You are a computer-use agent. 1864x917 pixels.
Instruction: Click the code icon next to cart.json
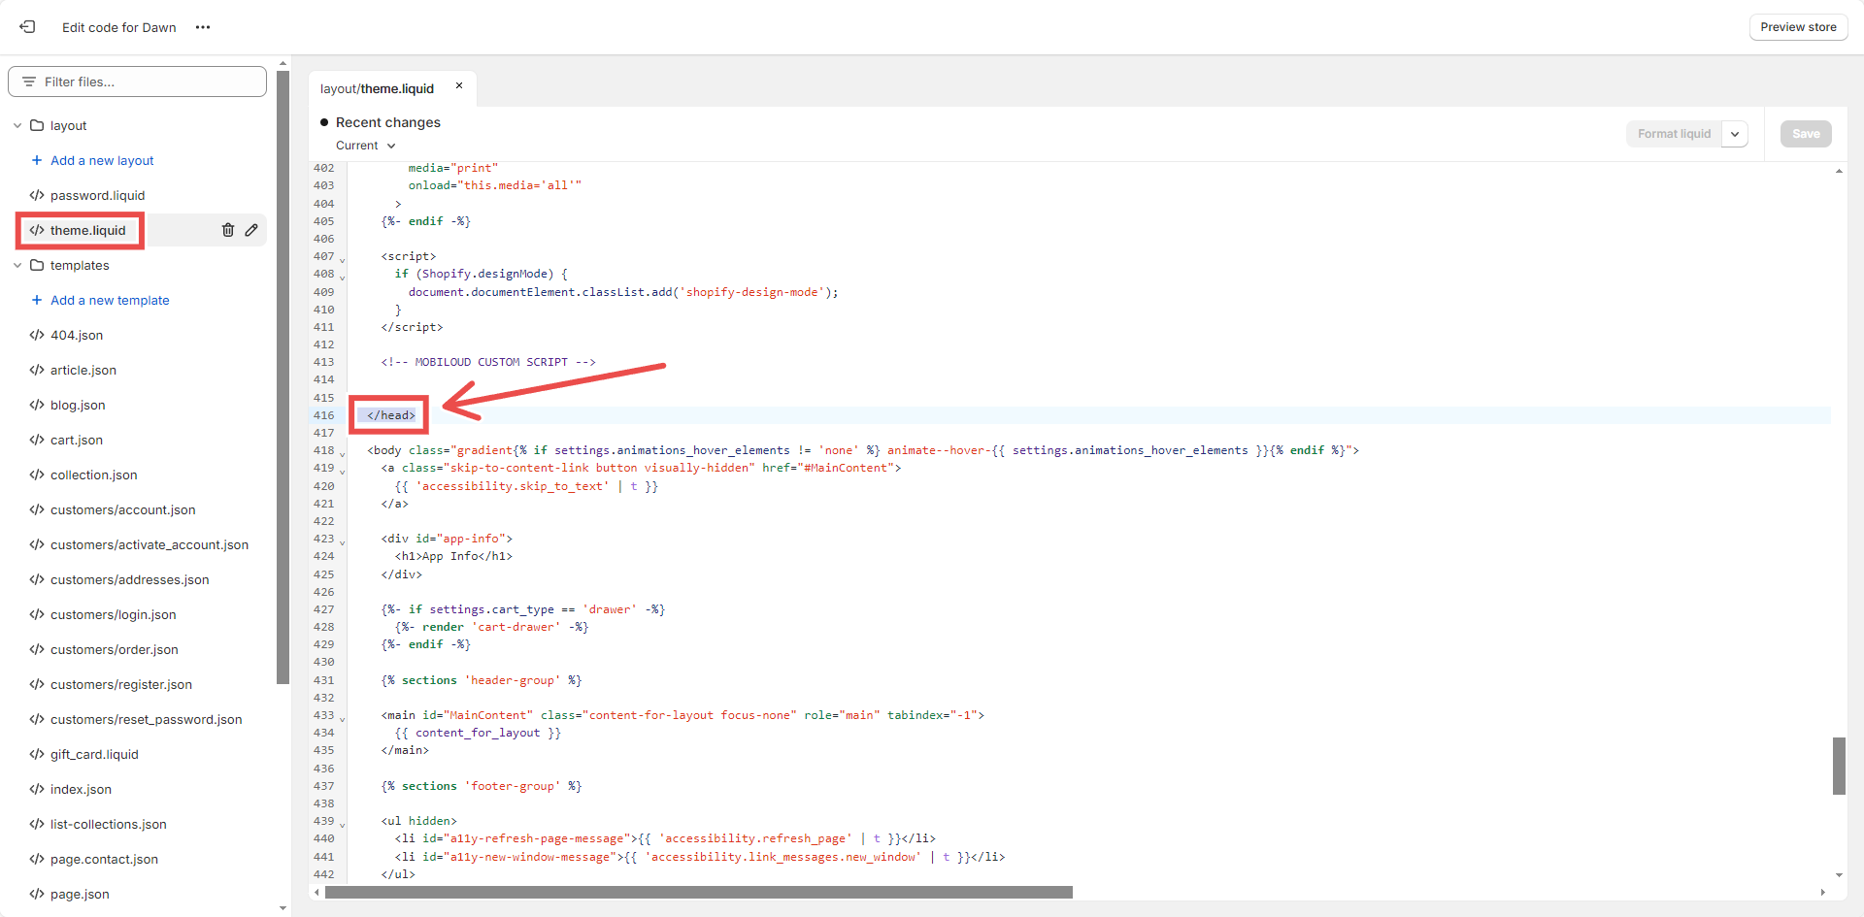click(37, 440)
